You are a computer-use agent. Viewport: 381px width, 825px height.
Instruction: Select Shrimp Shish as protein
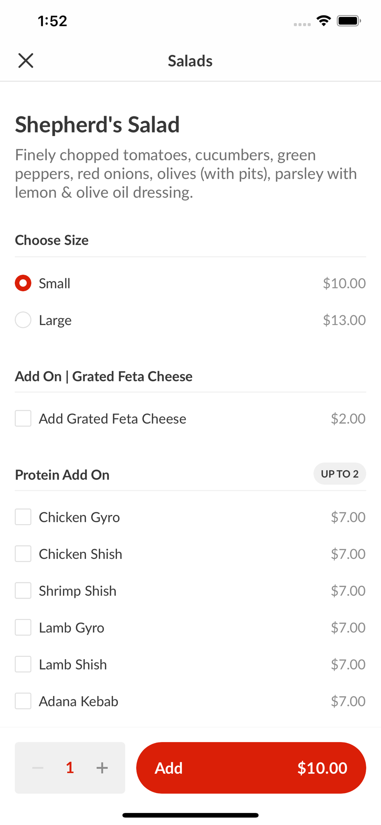pos(23,591)
